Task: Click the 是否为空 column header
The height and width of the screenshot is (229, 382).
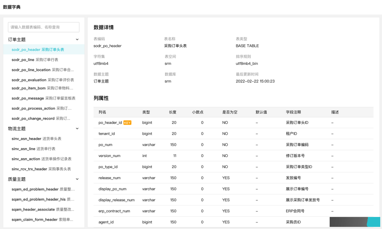Action: click(x=230, y=112)
